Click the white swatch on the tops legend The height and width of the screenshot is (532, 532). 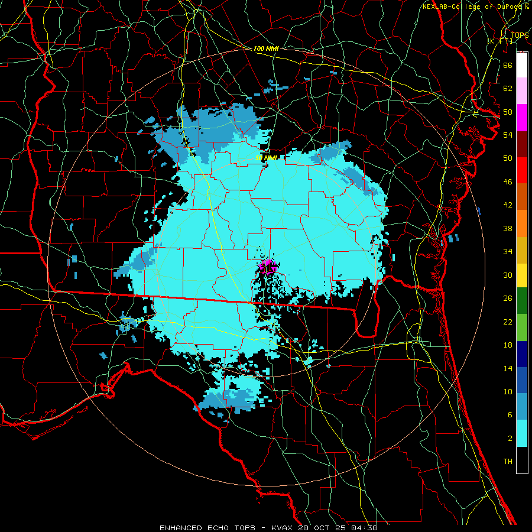[x=522, y=65]
